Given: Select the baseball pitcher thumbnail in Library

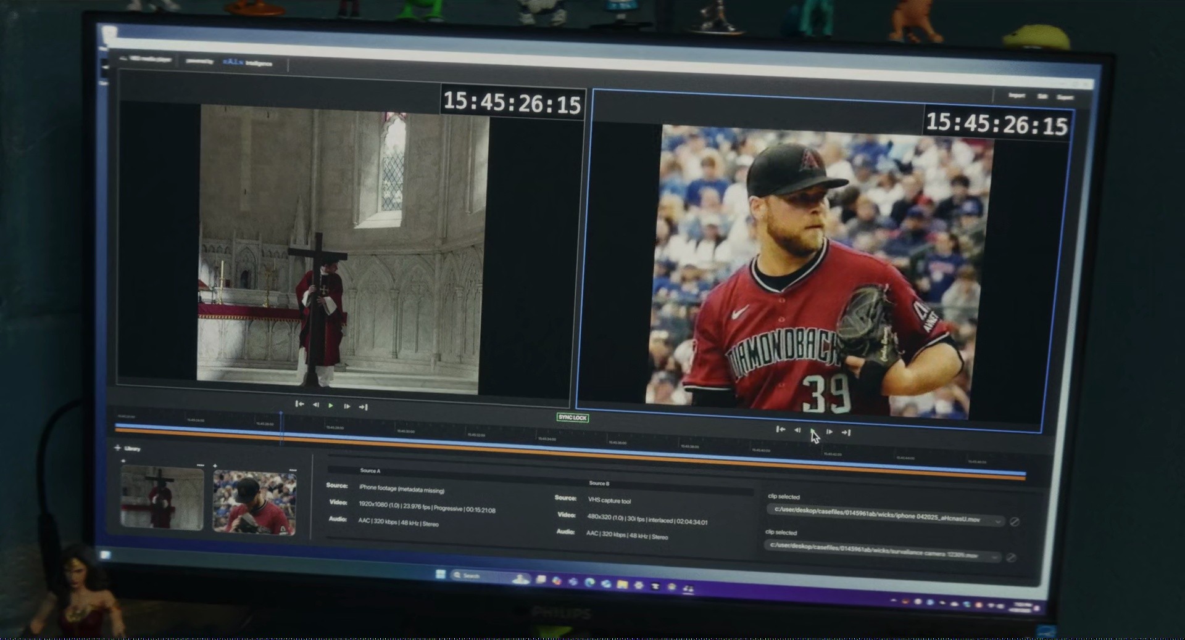Looking at the screenshot, I should tap(254, 503).
